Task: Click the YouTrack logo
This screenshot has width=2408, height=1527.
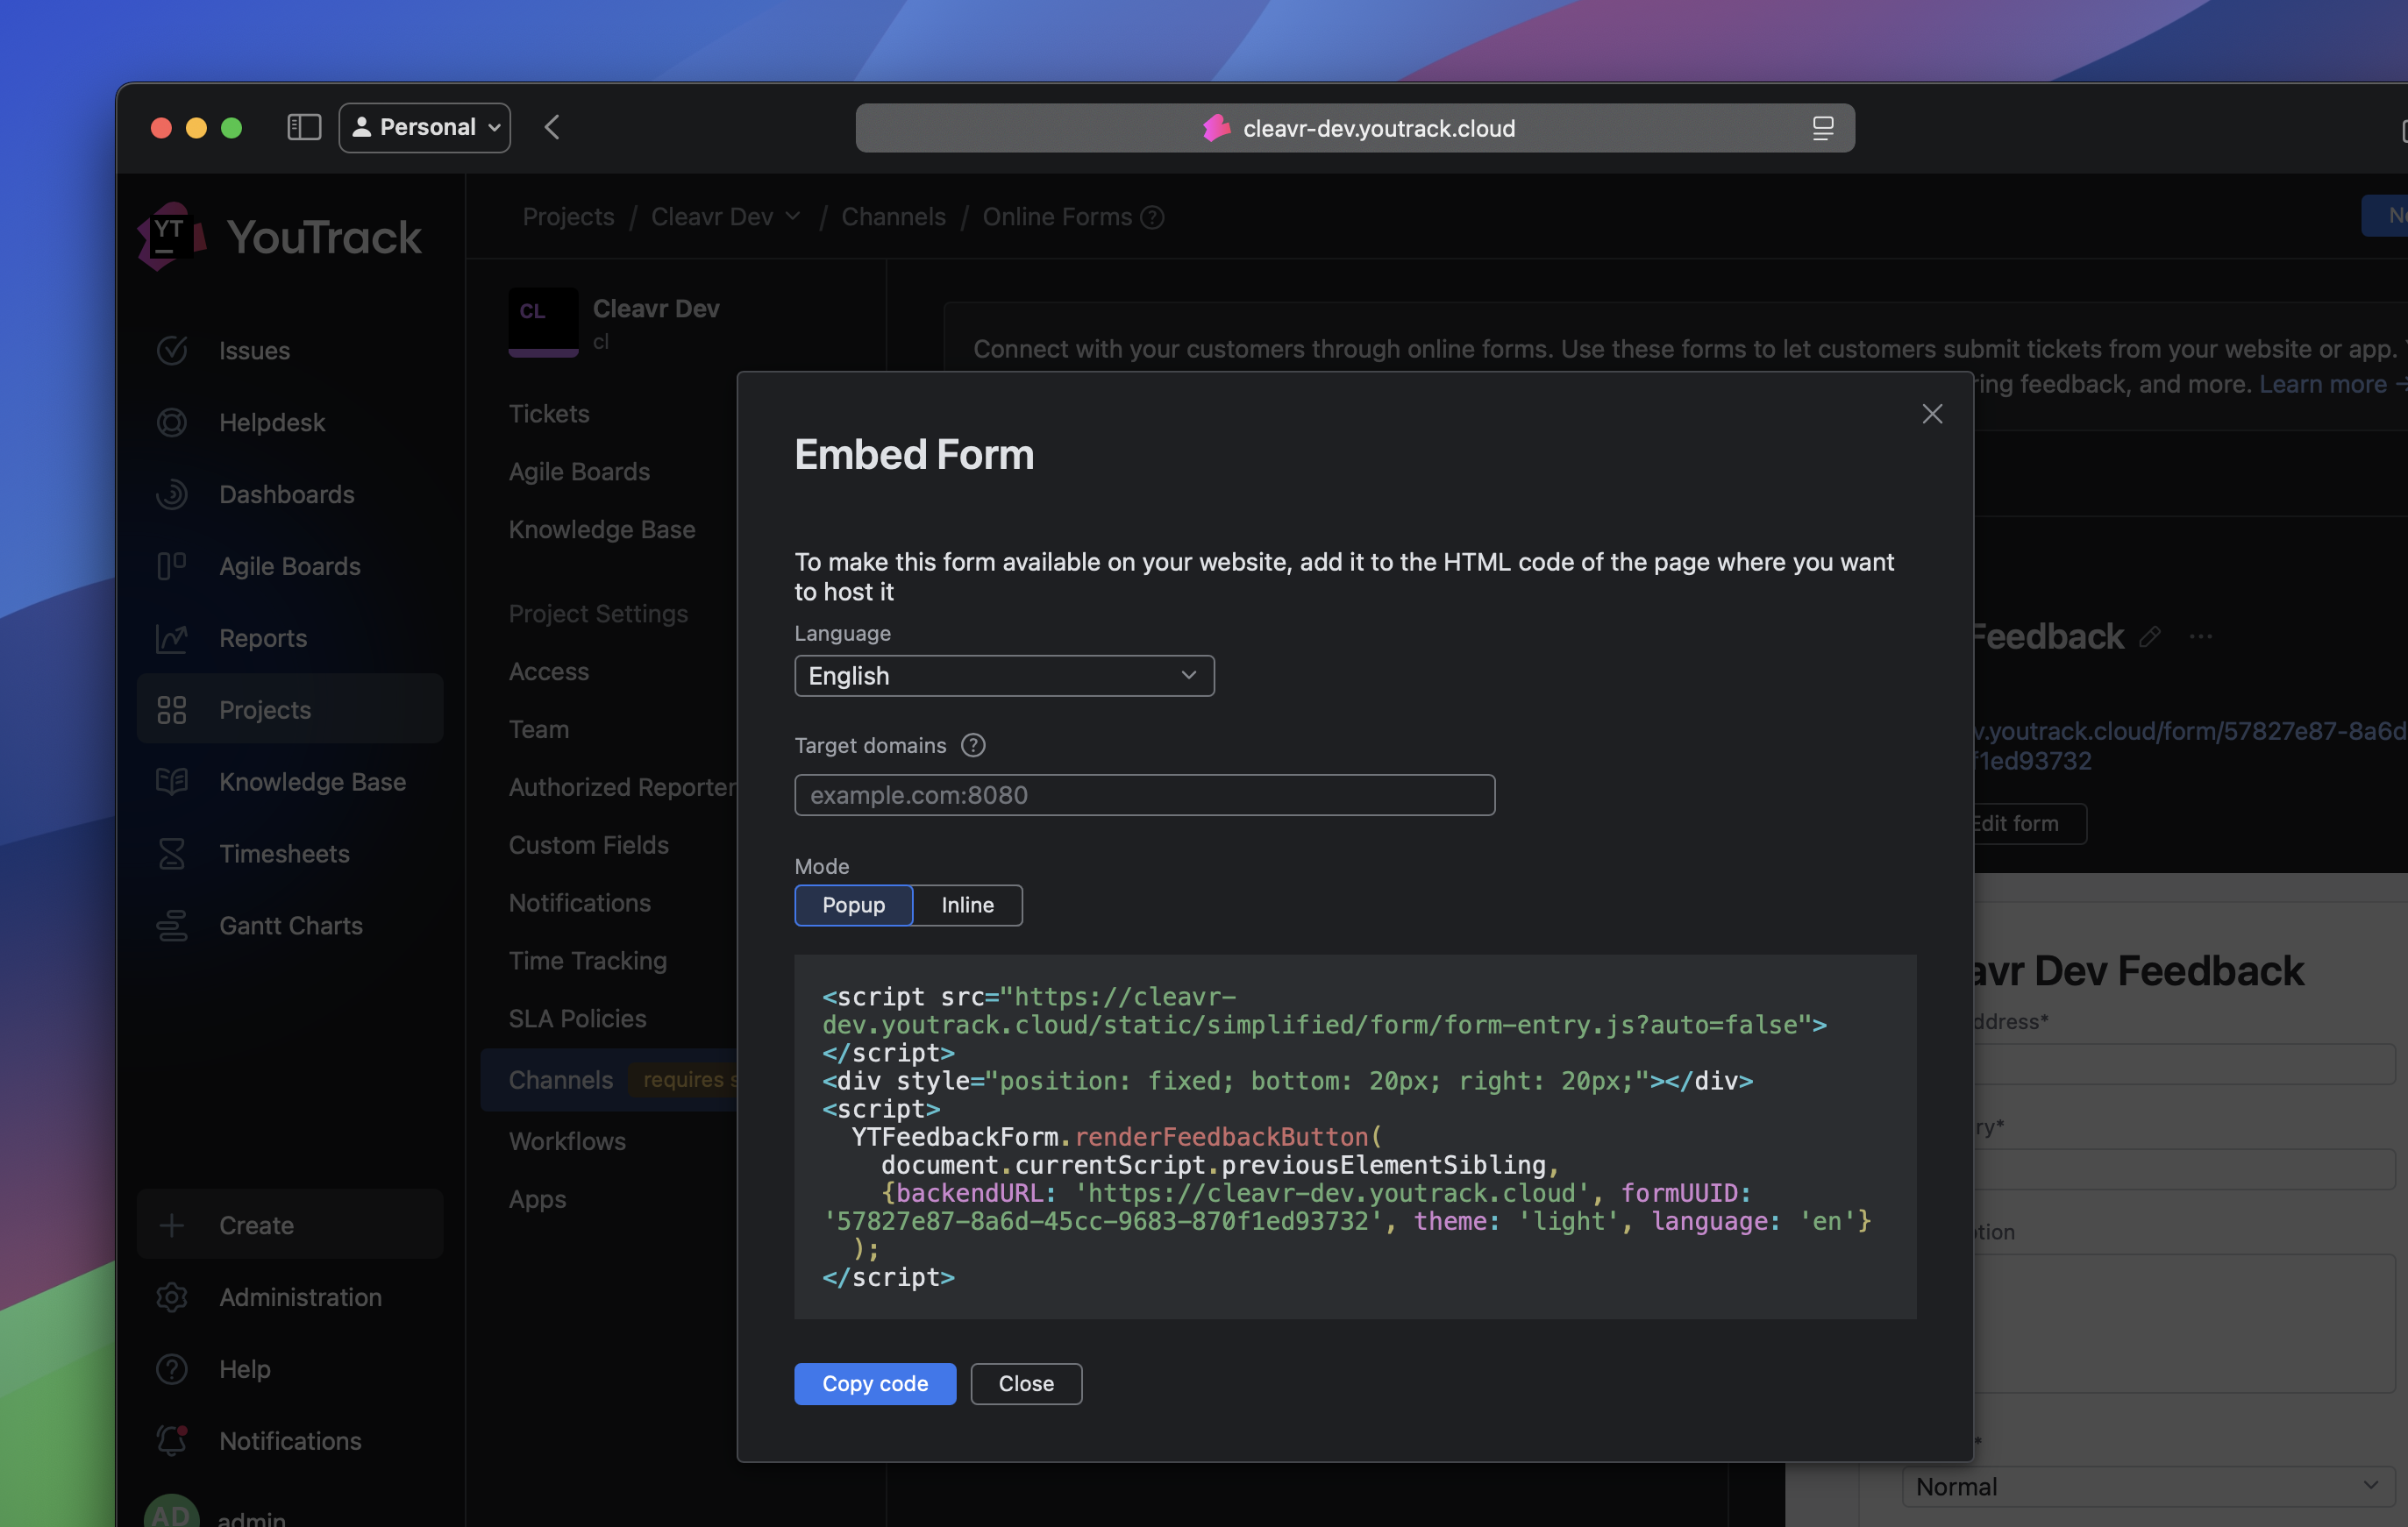Action: (171, 236)
